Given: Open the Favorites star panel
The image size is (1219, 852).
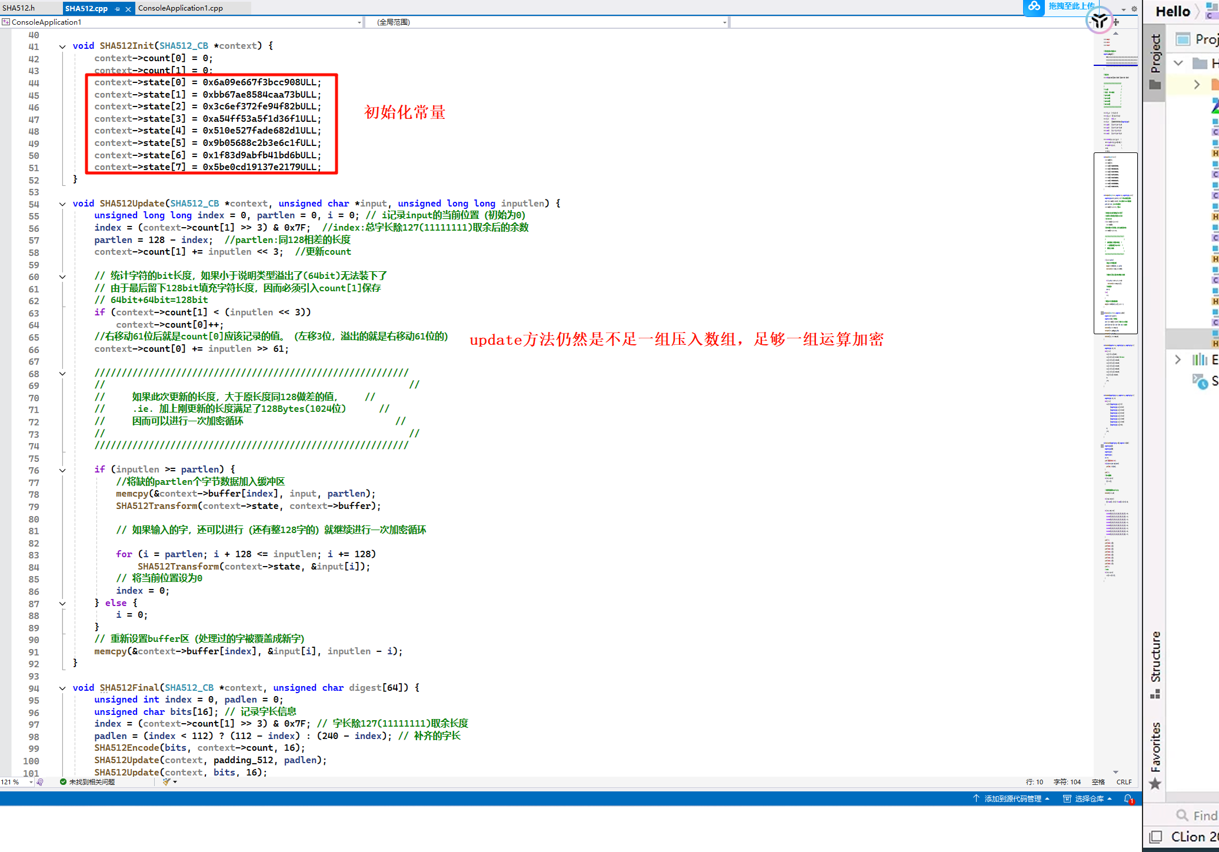Looking at the screenshot, I should pyautogui.click(x=1155, y=784).
